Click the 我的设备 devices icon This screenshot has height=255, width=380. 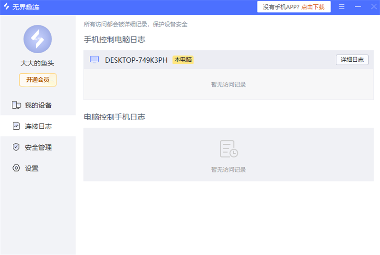point(16,105)
